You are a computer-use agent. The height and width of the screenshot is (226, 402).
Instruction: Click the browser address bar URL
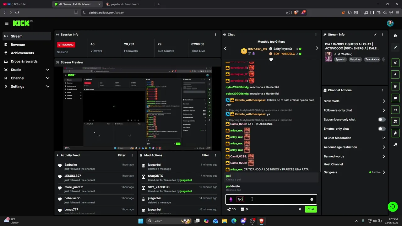(x=106, y=13)
